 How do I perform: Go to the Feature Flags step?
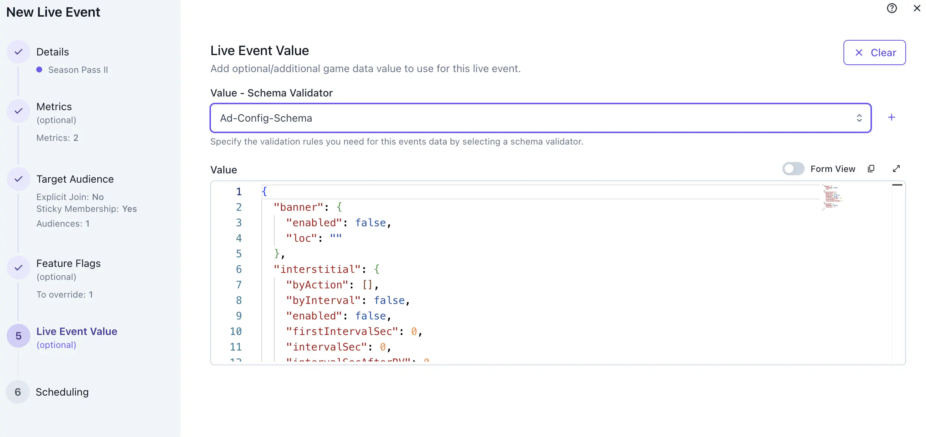coord(68,263)
